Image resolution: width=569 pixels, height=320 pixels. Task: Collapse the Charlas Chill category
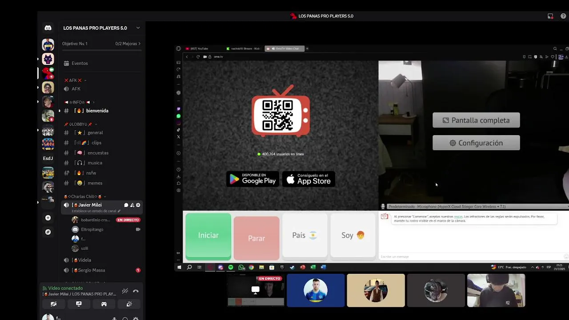click(85, 196)
